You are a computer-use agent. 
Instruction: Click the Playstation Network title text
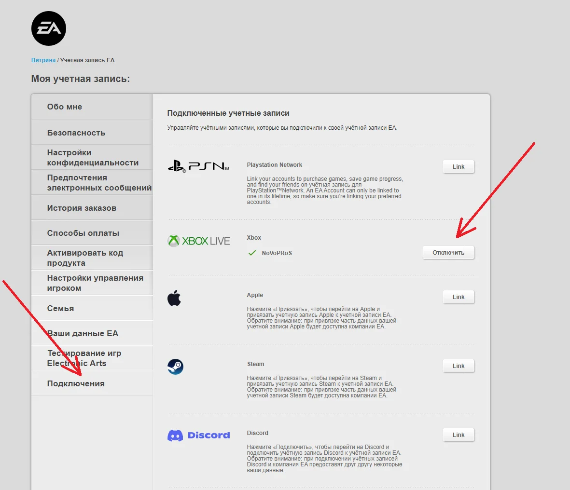275,165
